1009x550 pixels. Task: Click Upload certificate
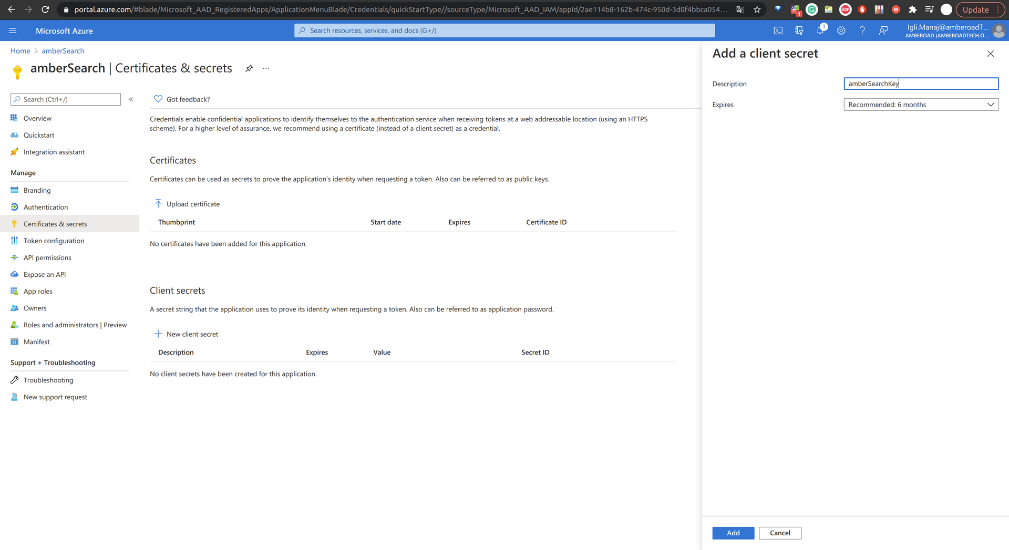click(193, 204)
